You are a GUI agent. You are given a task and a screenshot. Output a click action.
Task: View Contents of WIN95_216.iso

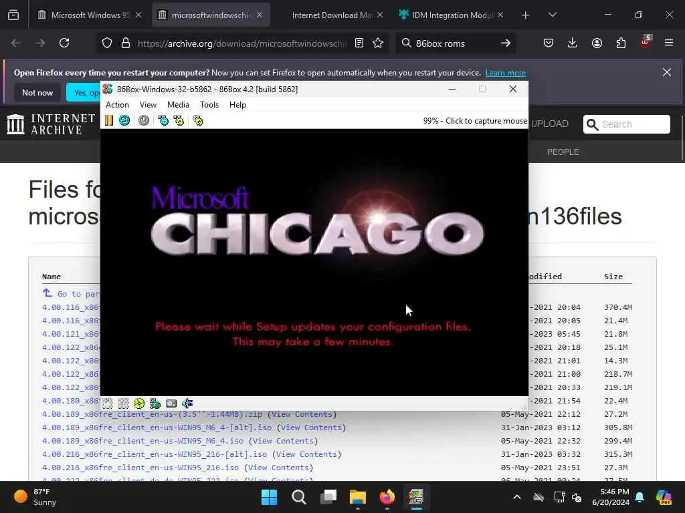coord(279,468)
